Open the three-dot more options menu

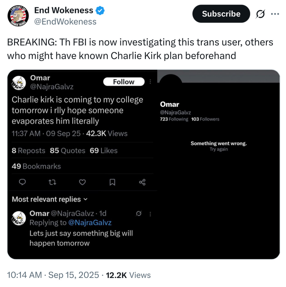pyautogui.click(x=275, y=14)
